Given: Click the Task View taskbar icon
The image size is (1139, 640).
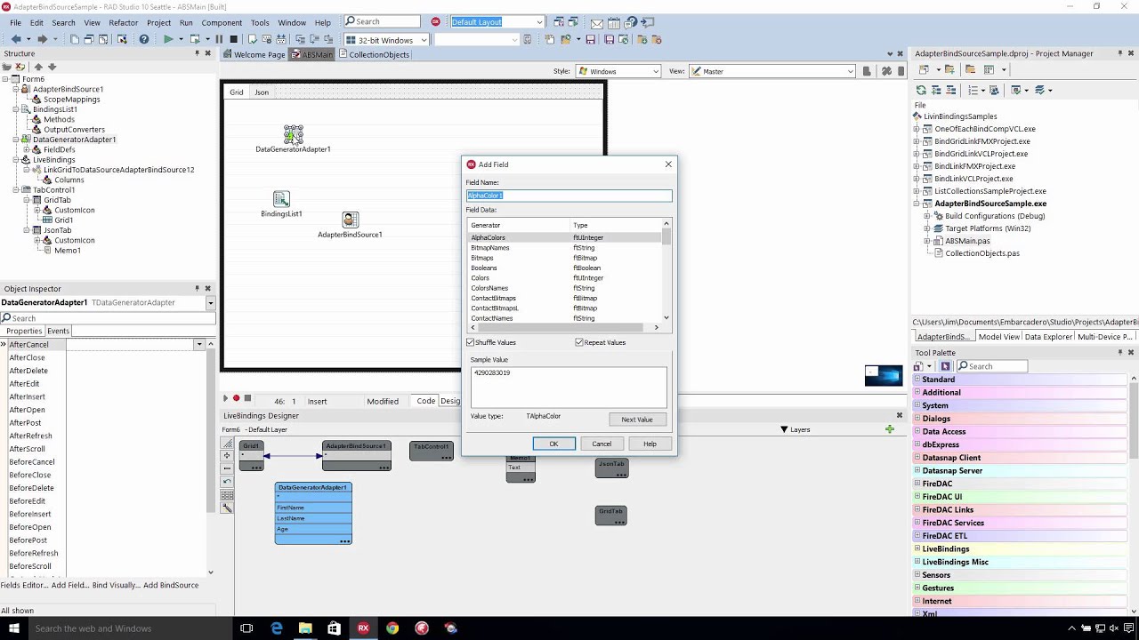Looking at the screenshot, I should pos(247,628).
